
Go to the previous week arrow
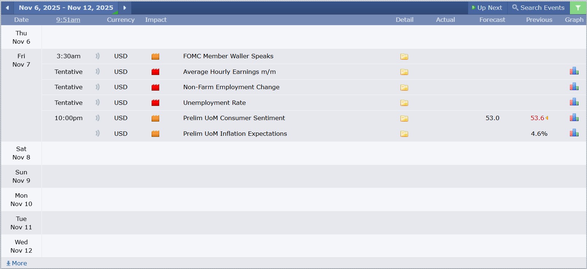[7, 8]
